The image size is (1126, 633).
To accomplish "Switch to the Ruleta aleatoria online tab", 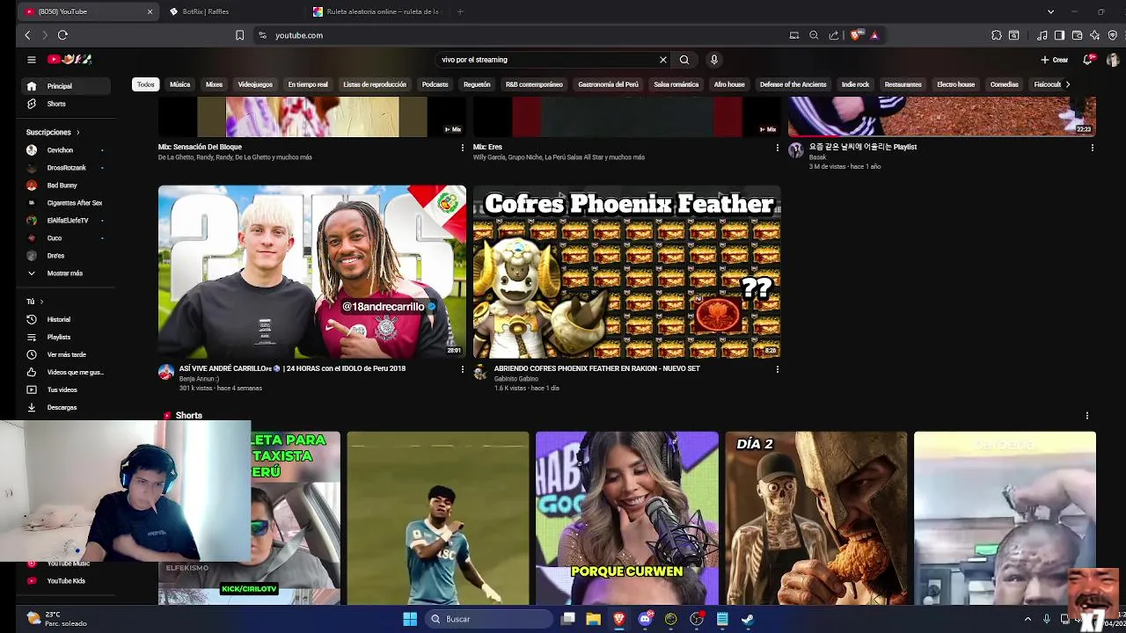I will pyautogui.click(x=378, y=11).
